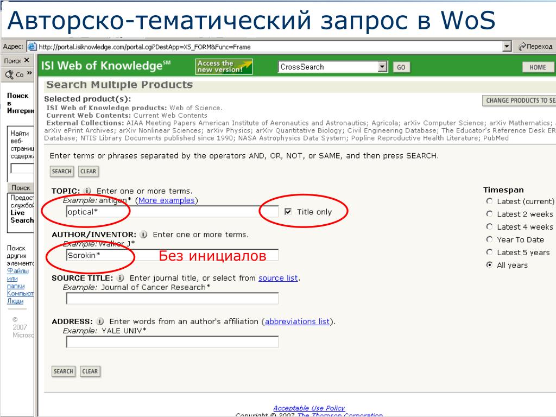Click the Search Multiple Products heading

click(119, 85)
